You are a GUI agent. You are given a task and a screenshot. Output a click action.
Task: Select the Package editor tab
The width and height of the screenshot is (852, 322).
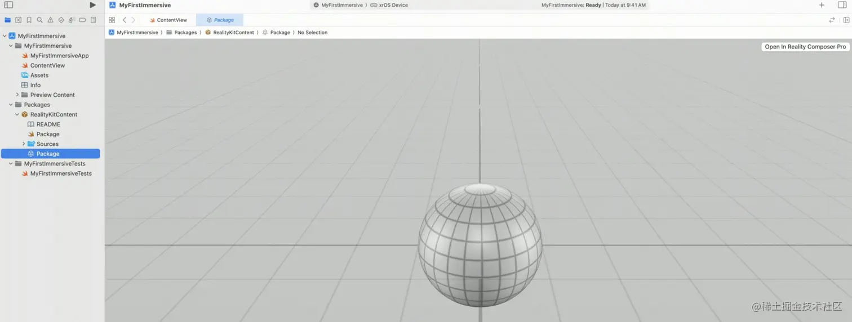coord(220,20)
